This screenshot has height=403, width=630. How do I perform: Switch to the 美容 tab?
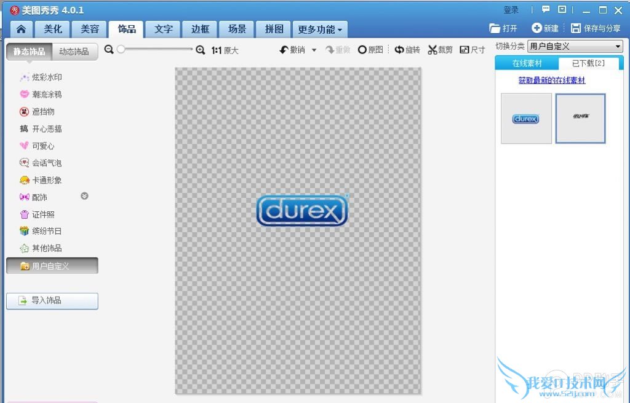(x=90, y=29)
